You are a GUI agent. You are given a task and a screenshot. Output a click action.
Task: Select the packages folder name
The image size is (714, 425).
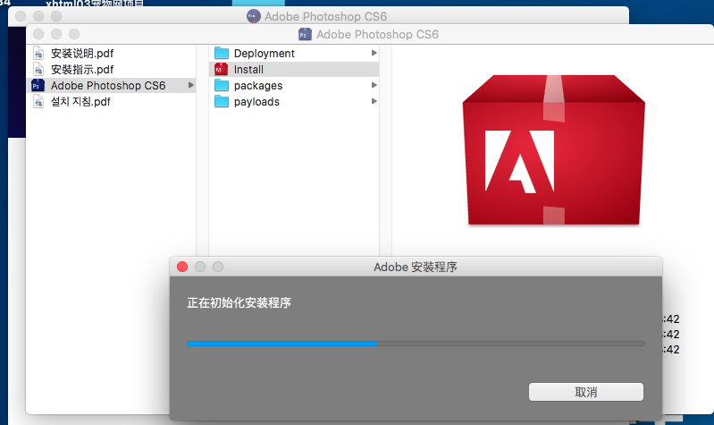point(258,86)
